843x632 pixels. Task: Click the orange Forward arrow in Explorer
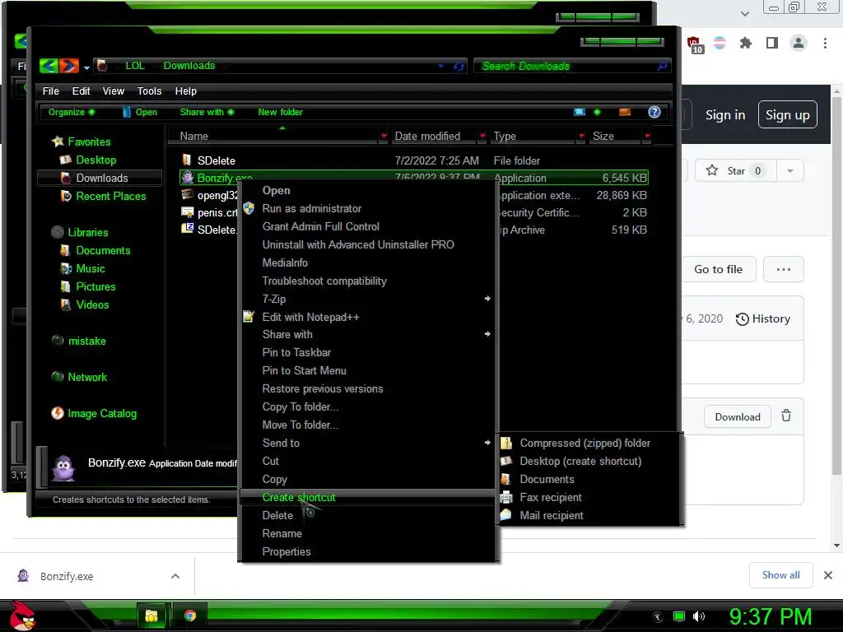click(69, 66)
